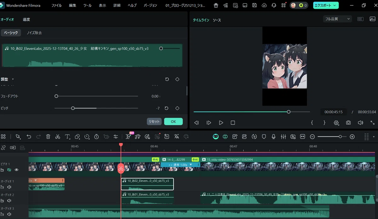
Task: Open the ファイル menu
Action: [56, 5]
